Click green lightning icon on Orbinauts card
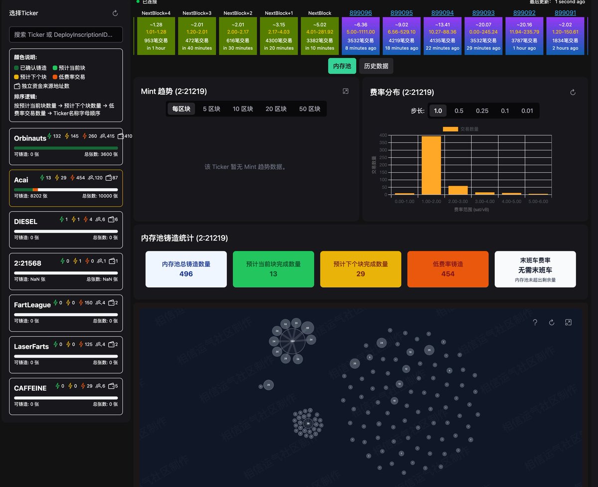 click(49, 136)
